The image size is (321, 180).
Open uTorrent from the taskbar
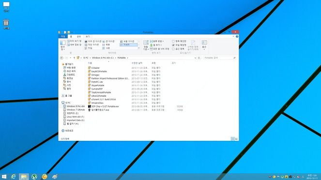point(34,176)
